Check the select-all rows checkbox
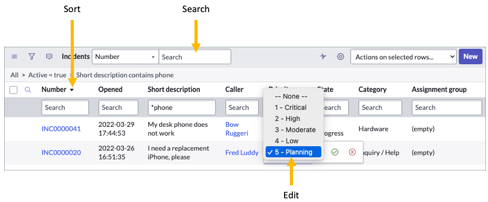The height and width of the screenshot is (202, 488). pyautogui.click(x=13, y=90)
